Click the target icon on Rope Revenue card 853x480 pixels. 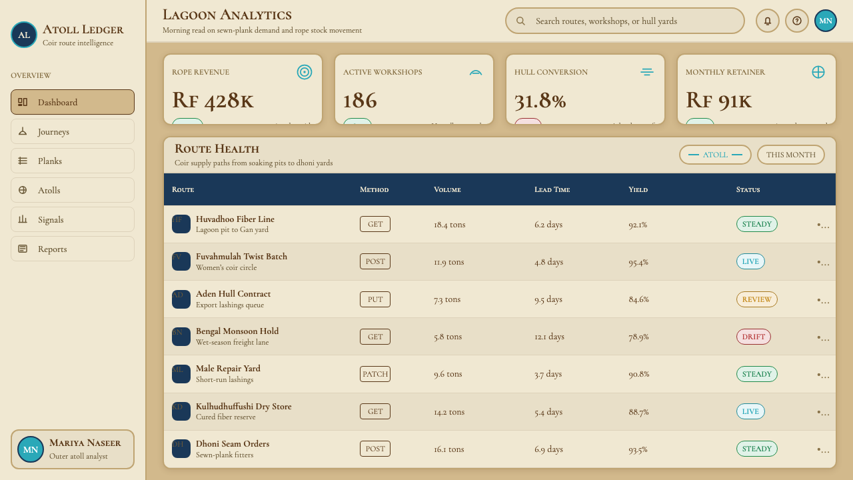[305, 72]
